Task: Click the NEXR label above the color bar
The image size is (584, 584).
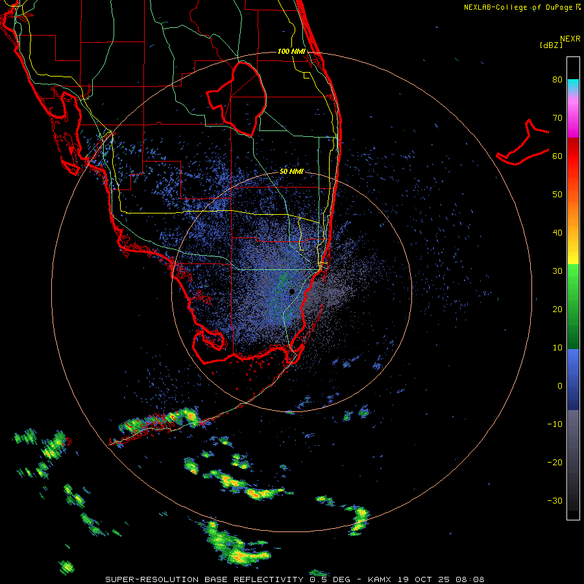Action: tap(570, 39)
